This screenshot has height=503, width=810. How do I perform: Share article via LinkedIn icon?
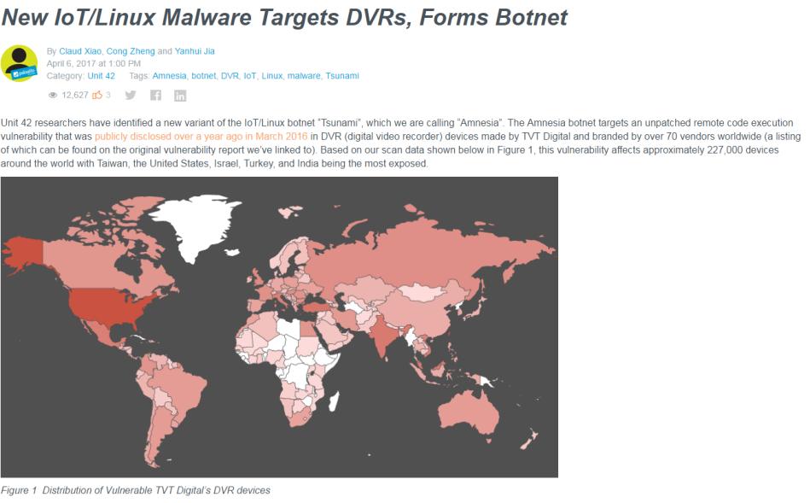(180, 96)
